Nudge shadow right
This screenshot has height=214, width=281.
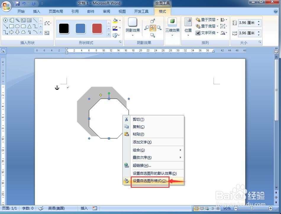pyautogui.click(x=159, y=28)
